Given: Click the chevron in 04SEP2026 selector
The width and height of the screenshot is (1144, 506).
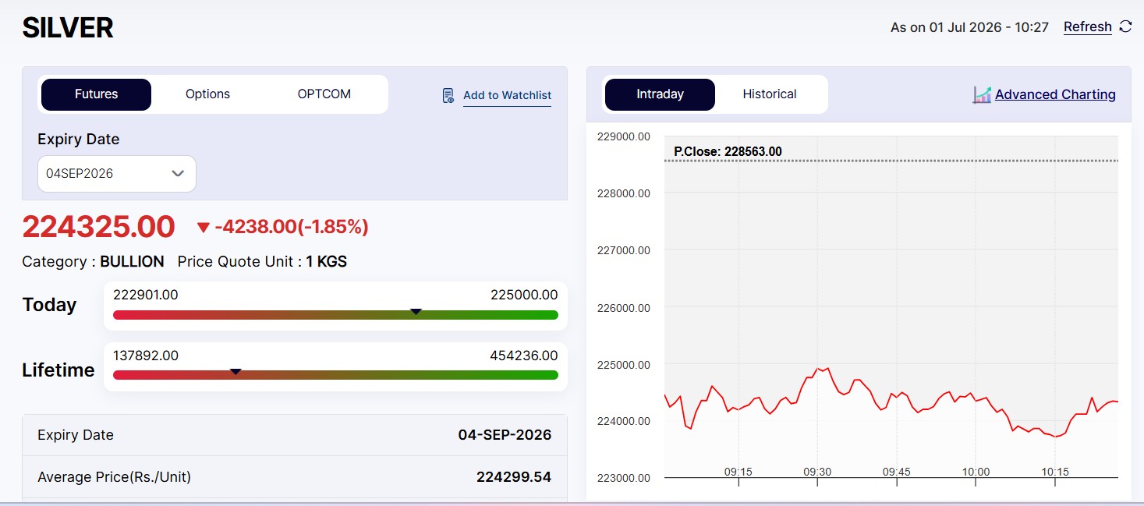Looking at the screenshot, I should [x=178, y=173].
